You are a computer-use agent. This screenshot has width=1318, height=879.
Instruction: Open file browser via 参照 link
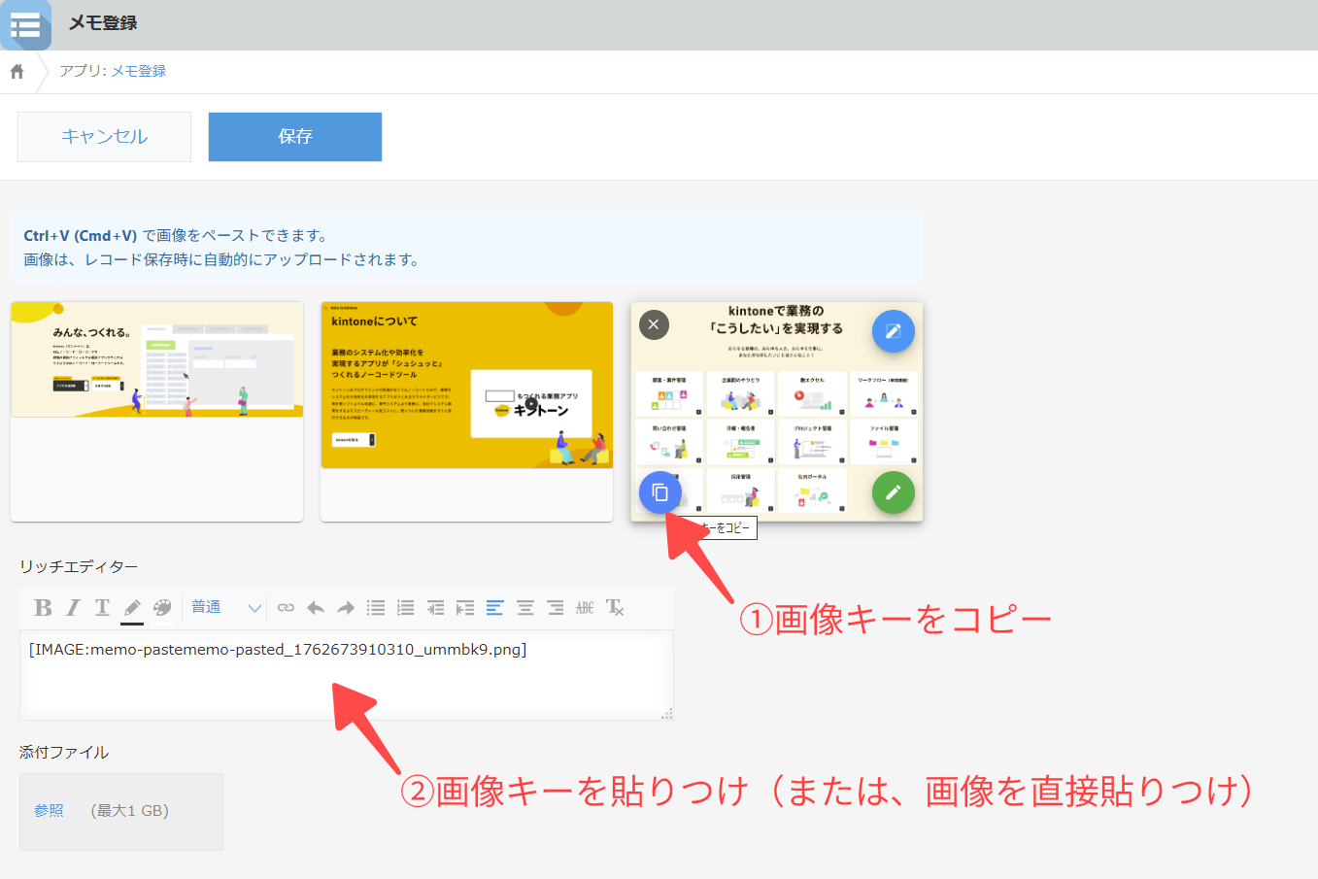(49, 810)
